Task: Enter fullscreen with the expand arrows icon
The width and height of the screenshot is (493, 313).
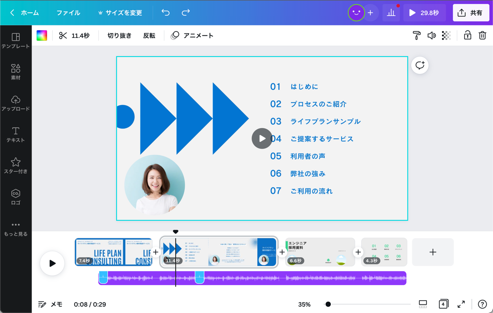Action: pyautogui.click(x=461, y=304)
